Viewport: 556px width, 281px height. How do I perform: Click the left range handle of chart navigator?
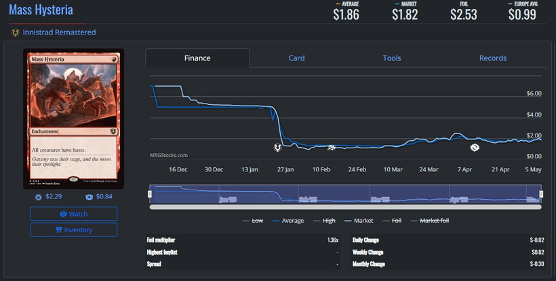150,194
